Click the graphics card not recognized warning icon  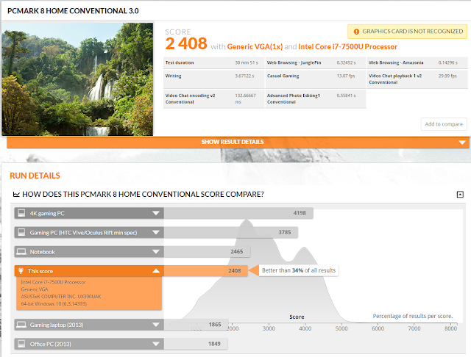(x=356, y=32)
